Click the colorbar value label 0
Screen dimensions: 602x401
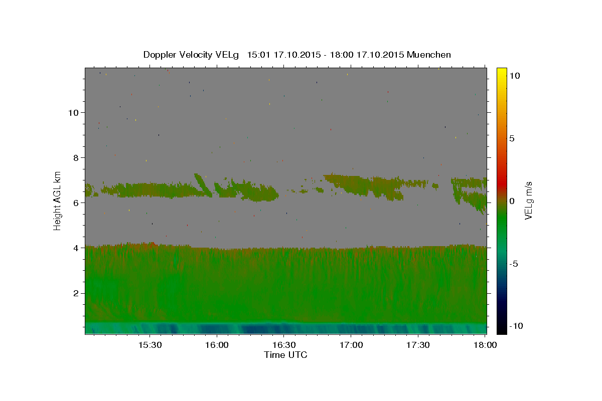pyautogui.click(x=512, y=201)
